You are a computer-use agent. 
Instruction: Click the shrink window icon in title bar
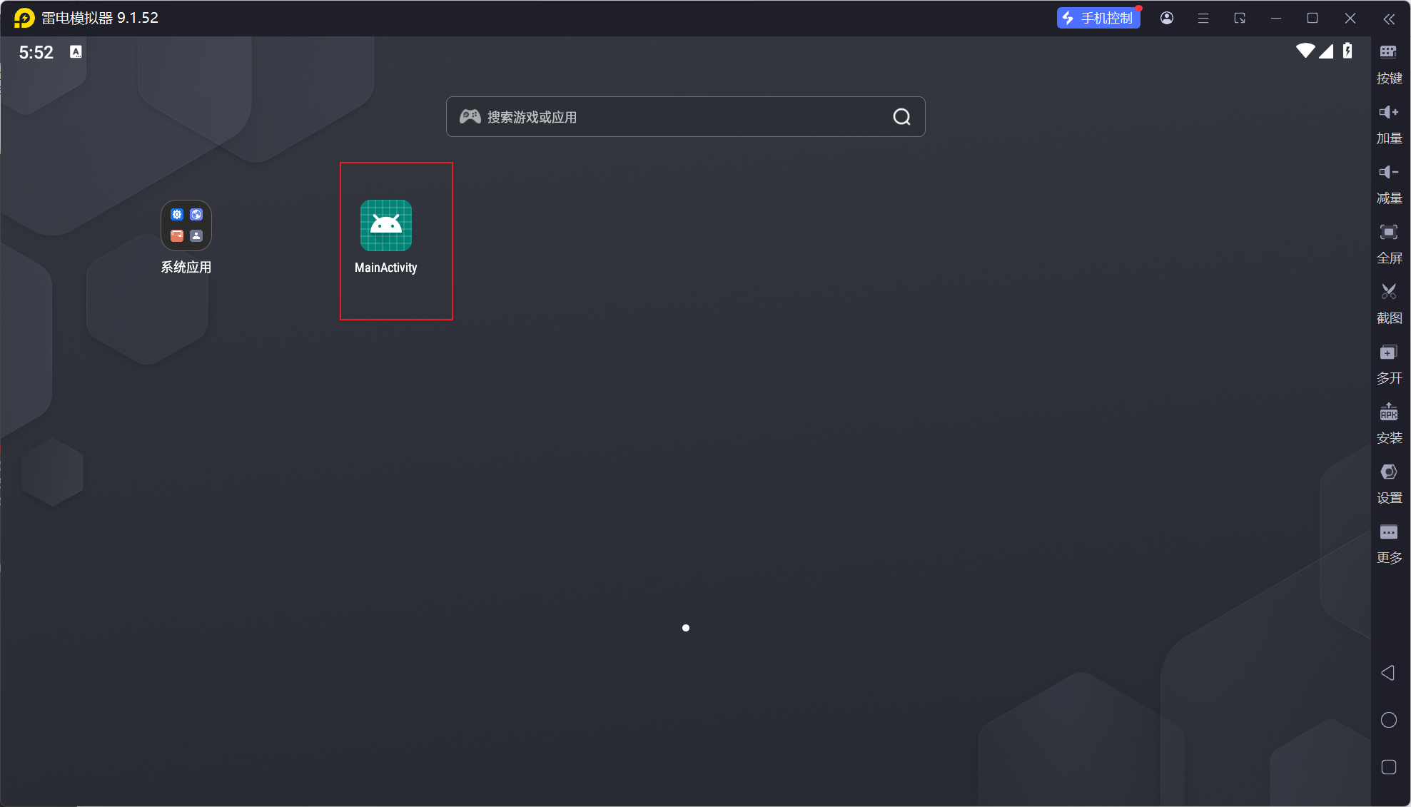1240,19
